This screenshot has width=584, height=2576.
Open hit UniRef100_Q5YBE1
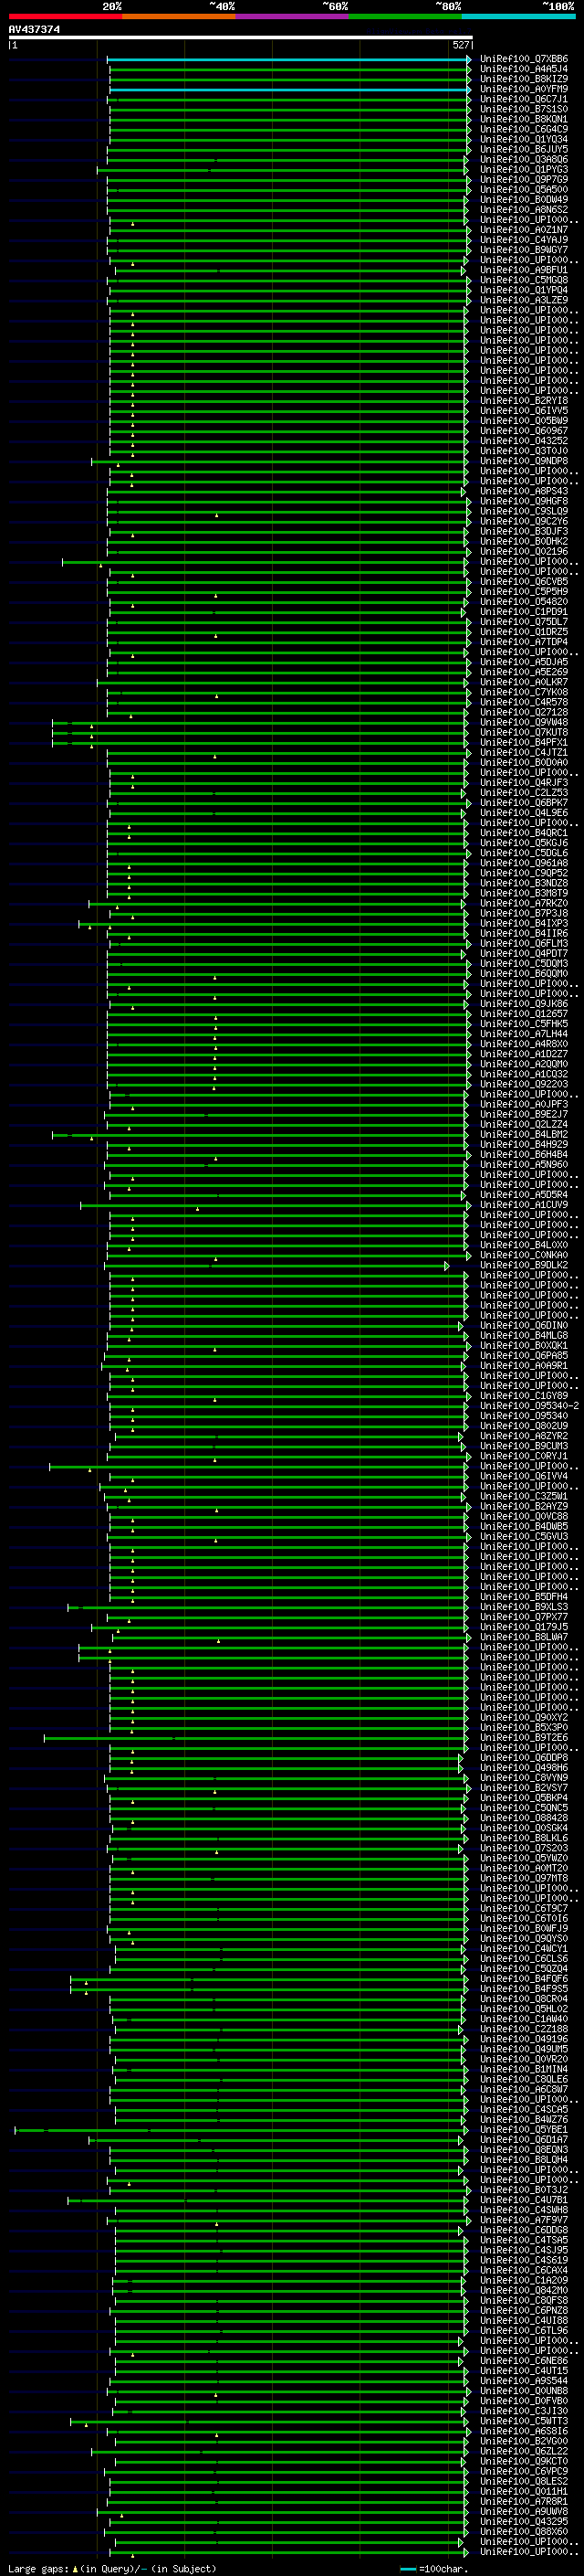click(x=524, y=2129)
